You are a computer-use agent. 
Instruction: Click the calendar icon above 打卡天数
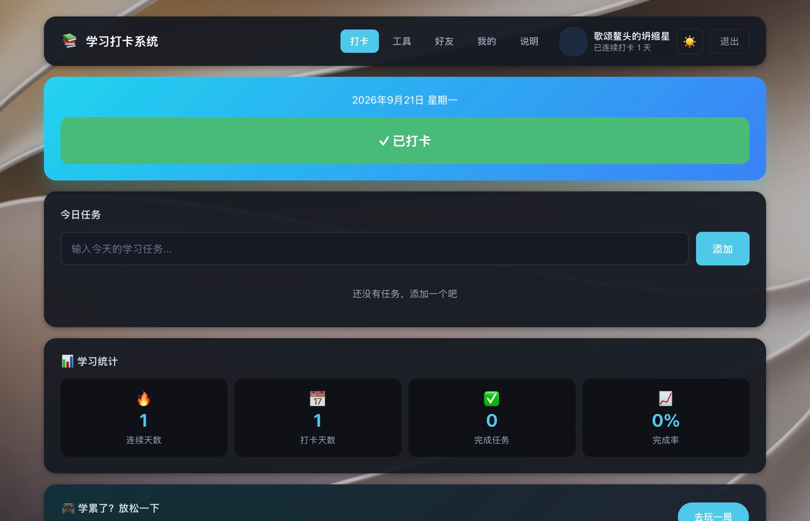(317, 399)
